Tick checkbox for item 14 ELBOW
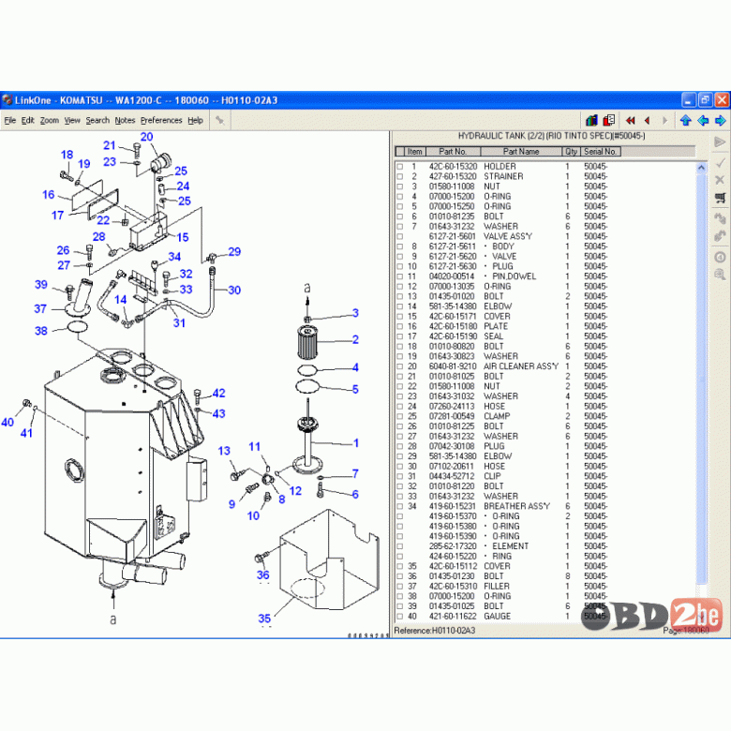This screenshot has height=731, width=731. pos(399,306)
